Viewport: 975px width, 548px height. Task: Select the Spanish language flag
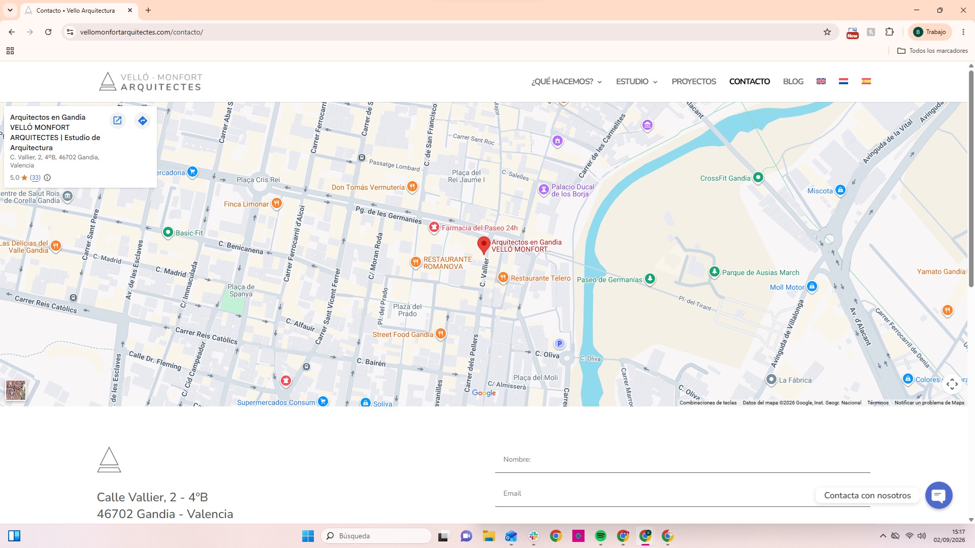866,81
